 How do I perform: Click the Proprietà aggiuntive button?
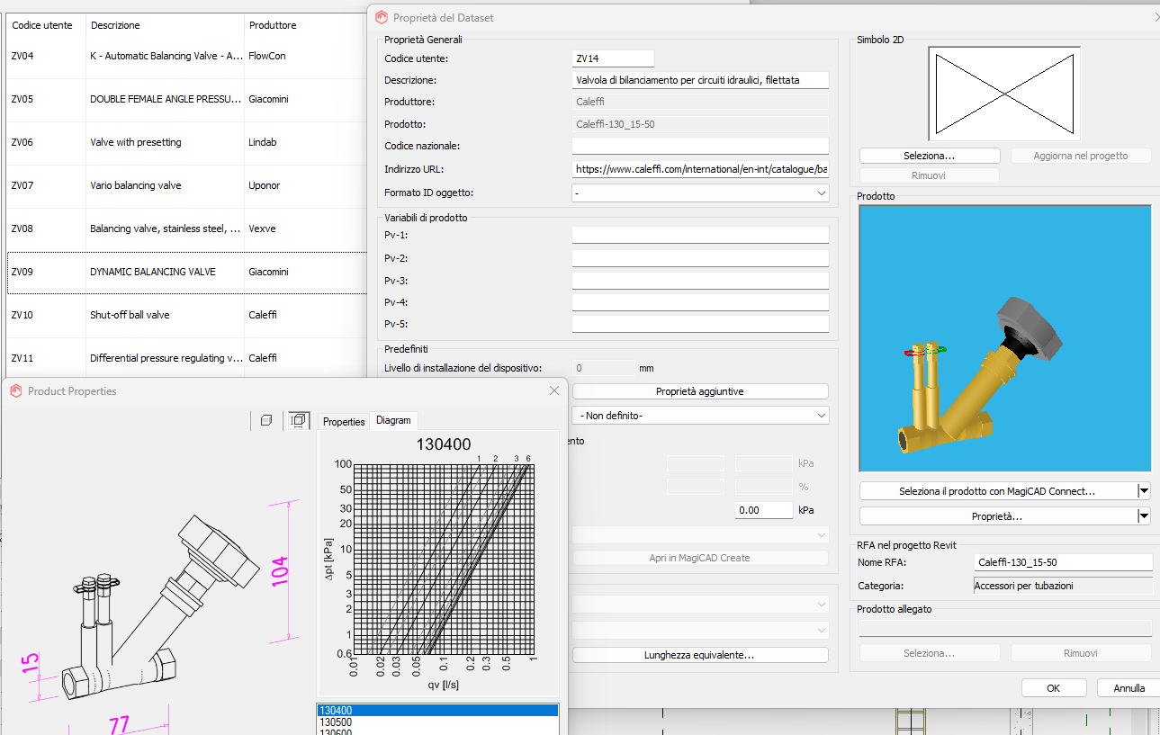click(700, 391)
